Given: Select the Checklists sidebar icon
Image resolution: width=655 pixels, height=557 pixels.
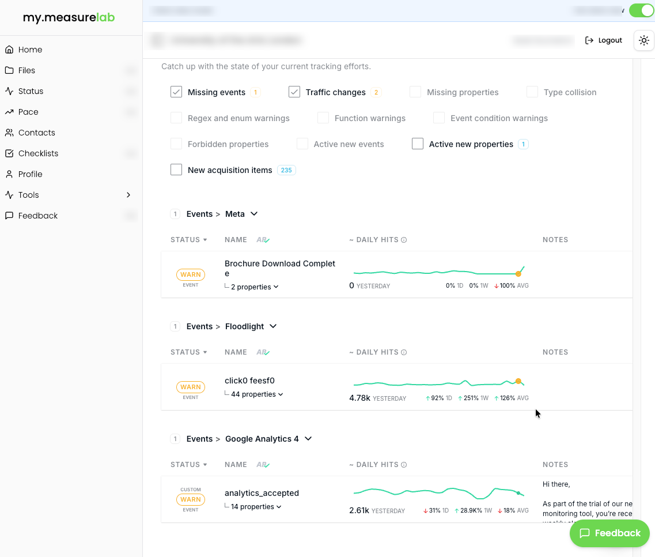Looking at the screenshot, I should click(10, 153).
